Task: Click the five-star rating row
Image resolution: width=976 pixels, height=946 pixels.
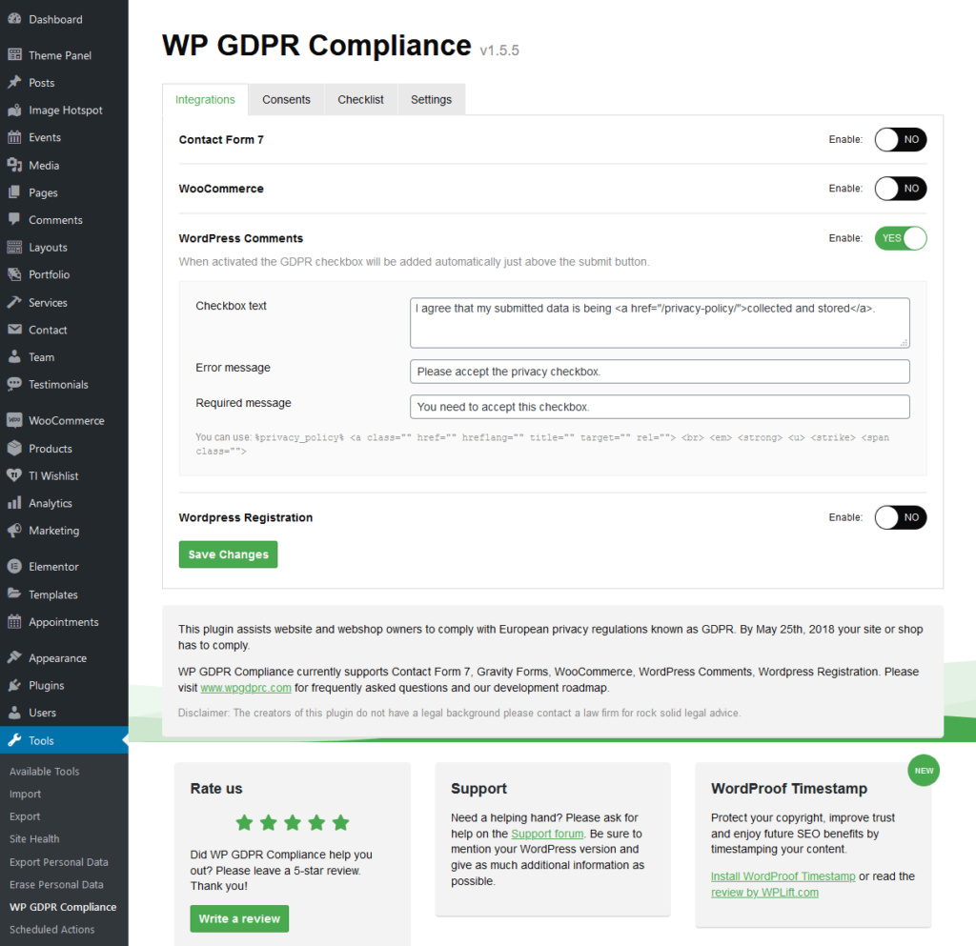Action: [x=292, y=823]
